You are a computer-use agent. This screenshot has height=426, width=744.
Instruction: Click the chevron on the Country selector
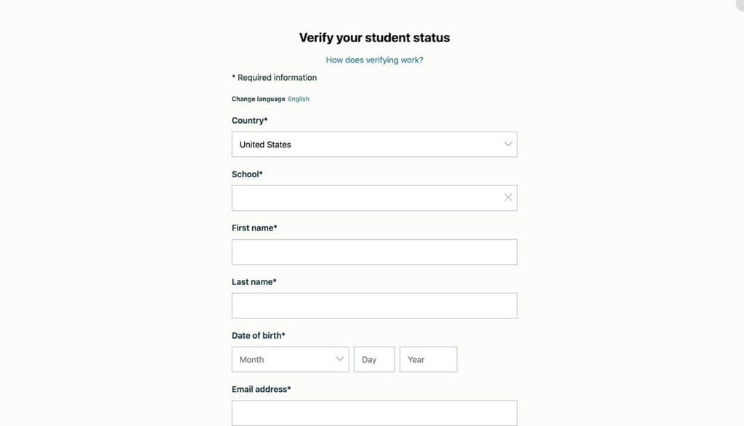click(x=507, y=144)
